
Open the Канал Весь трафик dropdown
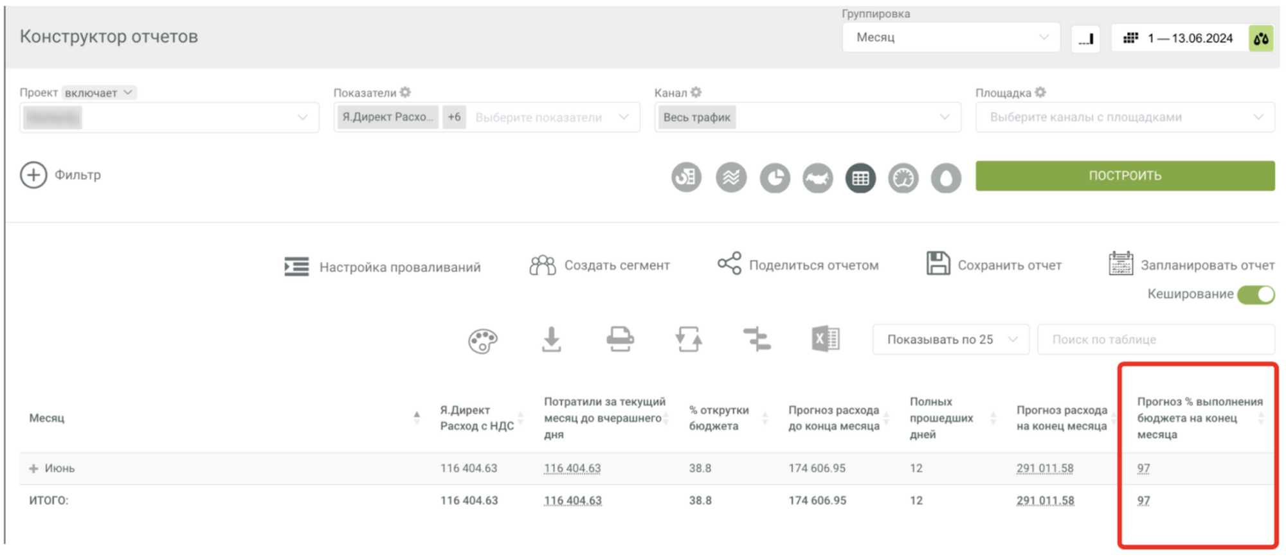[807, 118]
